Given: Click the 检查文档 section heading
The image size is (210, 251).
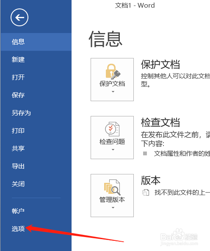Looking at the screenshot, I should pos(160,122).
